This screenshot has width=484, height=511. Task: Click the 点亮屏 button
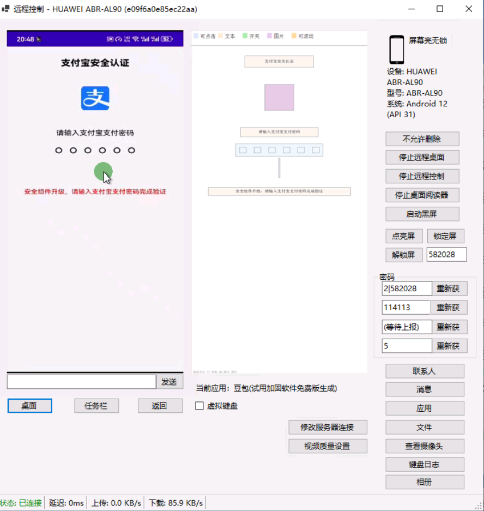[x=404, y=236]
